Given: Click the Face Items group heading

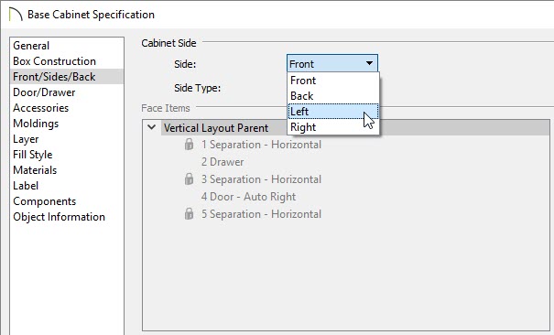Looking at the screenshot, I should 166,108.
